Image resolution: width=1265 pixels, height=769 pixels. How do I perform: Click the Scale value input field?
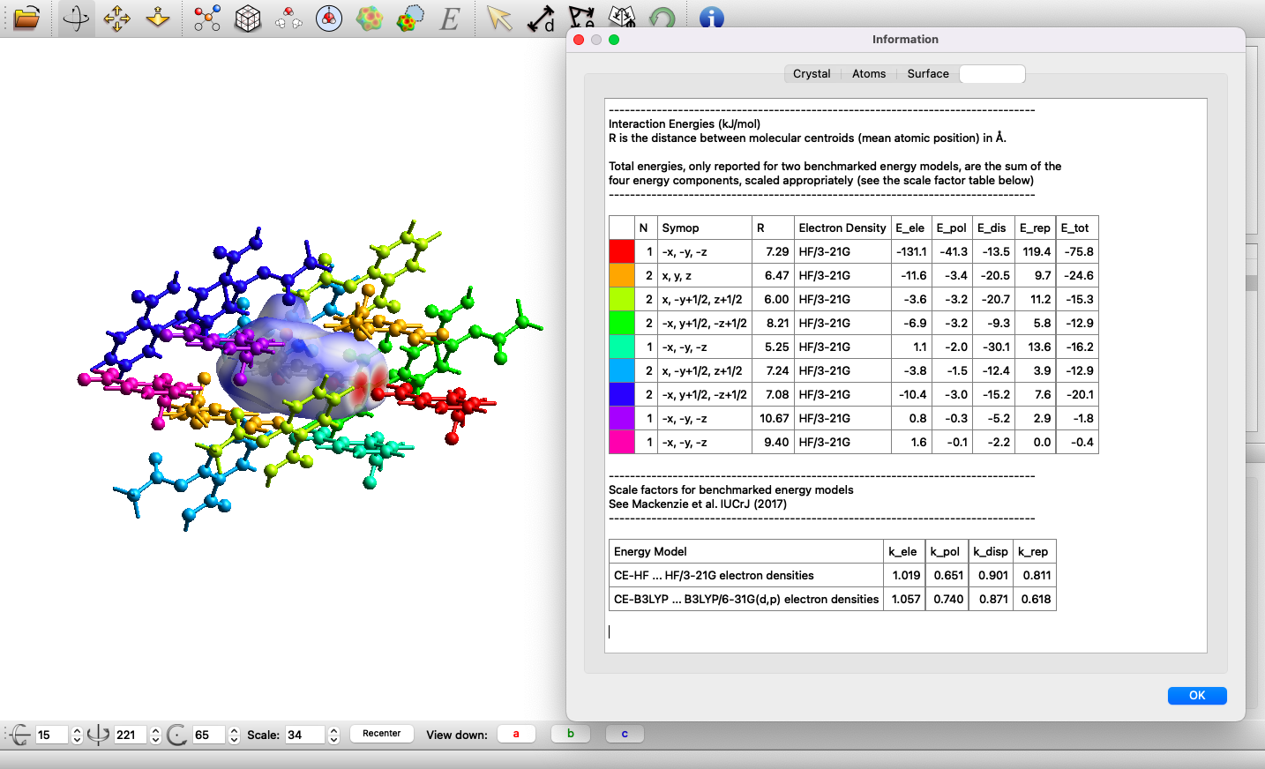point(304,735)
